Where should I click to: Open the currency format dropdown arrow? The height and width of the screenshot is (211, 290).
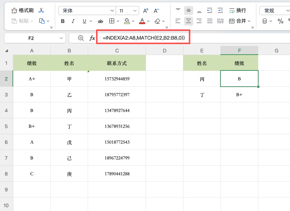271,21
